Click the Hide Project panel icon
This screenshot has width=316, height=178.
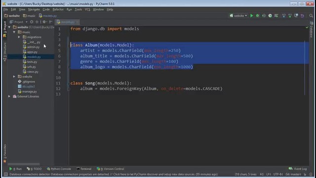click(x=50, y=22)
